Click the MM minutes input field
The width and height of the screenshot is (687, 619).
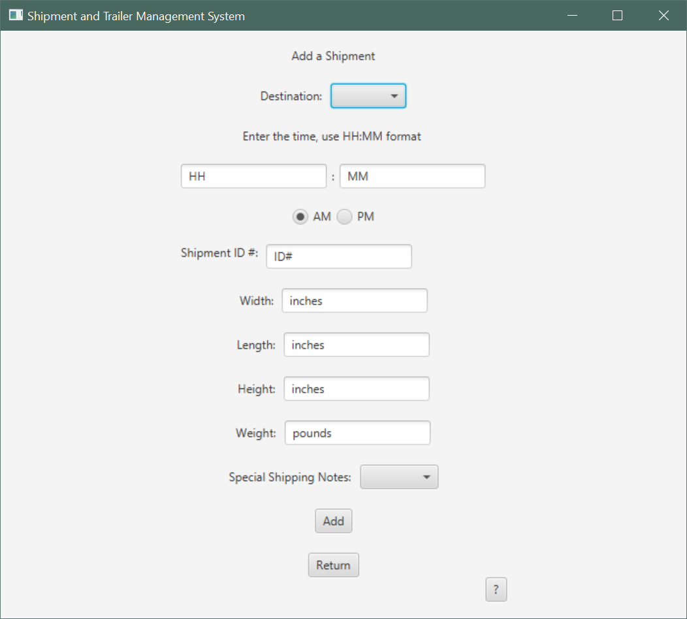(412, 176)
